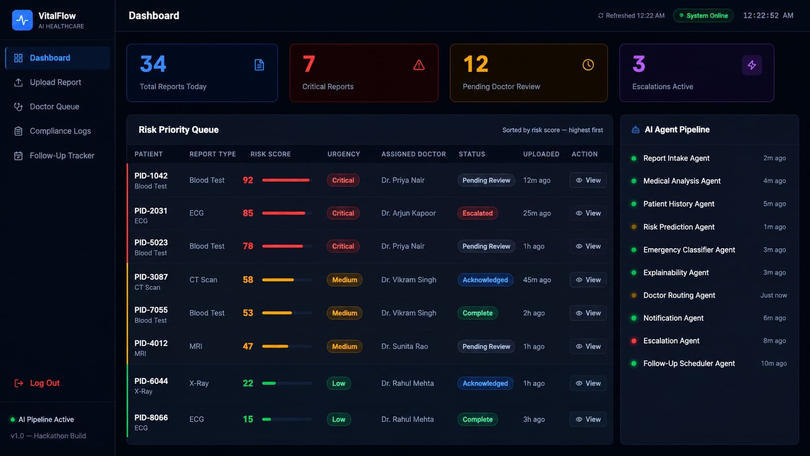This screenshot has height=456, width=810.
Task: View the report for PID-4012
Action: coord(588,346)
